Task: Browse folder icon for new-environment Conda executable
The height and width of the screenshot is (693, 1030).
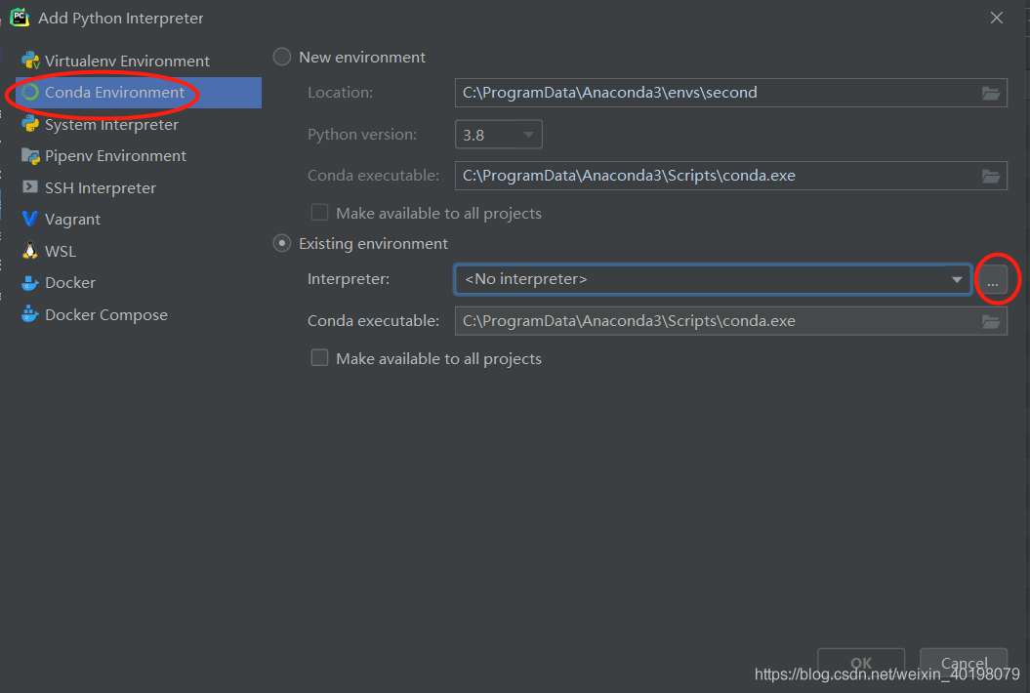Action: (991, 176)
